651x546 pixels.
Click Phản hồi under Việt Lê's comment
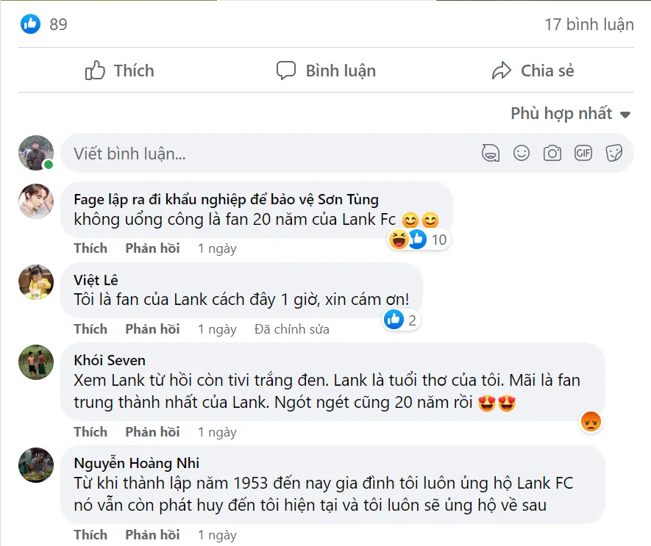(x=152, y=328)
